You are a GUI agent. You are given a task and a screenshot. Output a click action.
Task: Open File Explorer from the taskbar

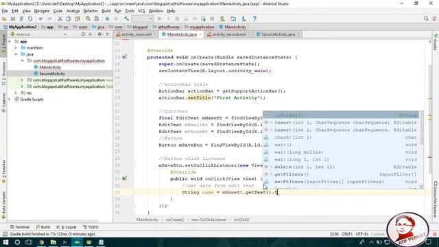coord(54,242)
